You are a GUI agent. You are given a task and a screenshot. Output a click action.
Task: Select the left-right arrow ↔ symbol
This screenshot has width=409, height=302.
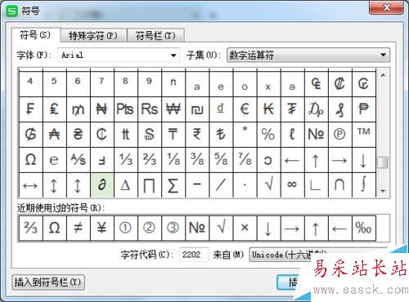[30, 185]
